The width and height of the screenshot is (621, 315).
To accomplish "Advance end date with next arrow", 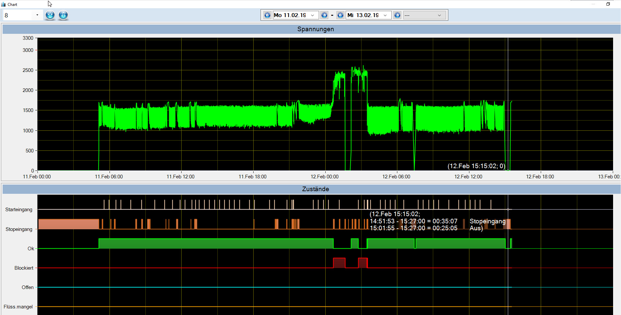I will pos(397,15).
